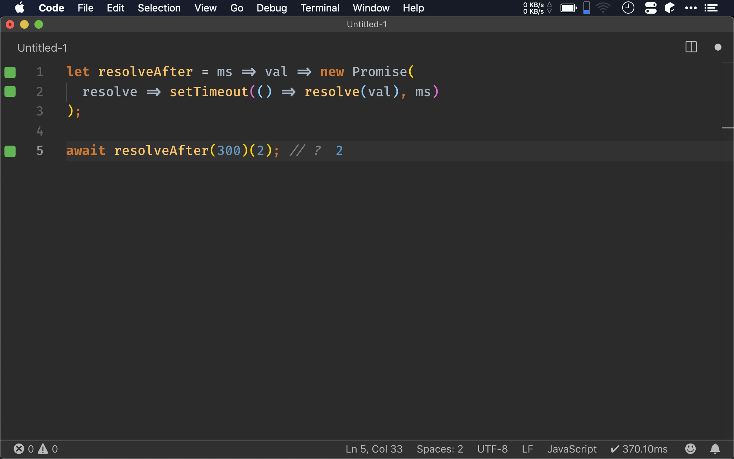
Task: Expand the encoding UTF-8 selector
Action: click(x=492, y=449)
